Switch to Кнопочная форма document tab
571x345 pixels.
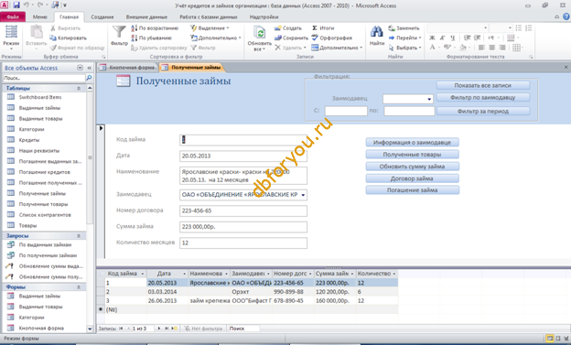click(x=128, y=68)
